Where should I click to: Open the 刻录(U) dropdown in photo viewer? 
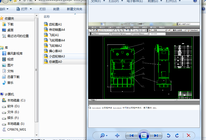(x=154, y=1)
